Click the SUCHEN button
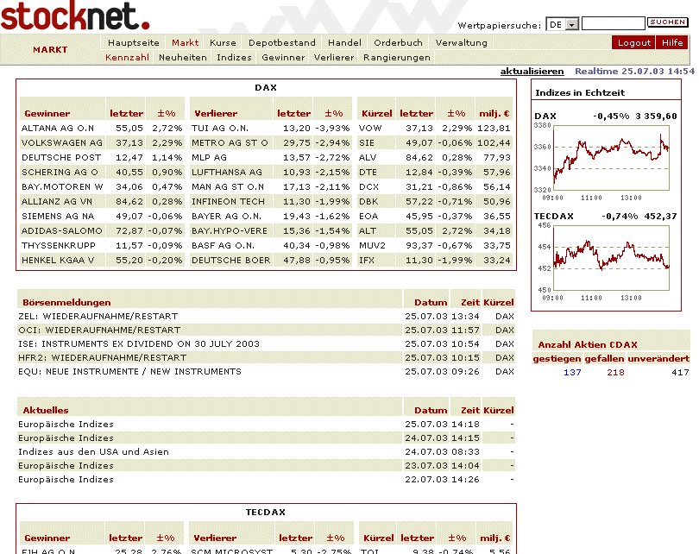The height and width of the screenshot is (554, 699). tap(667, 22)
